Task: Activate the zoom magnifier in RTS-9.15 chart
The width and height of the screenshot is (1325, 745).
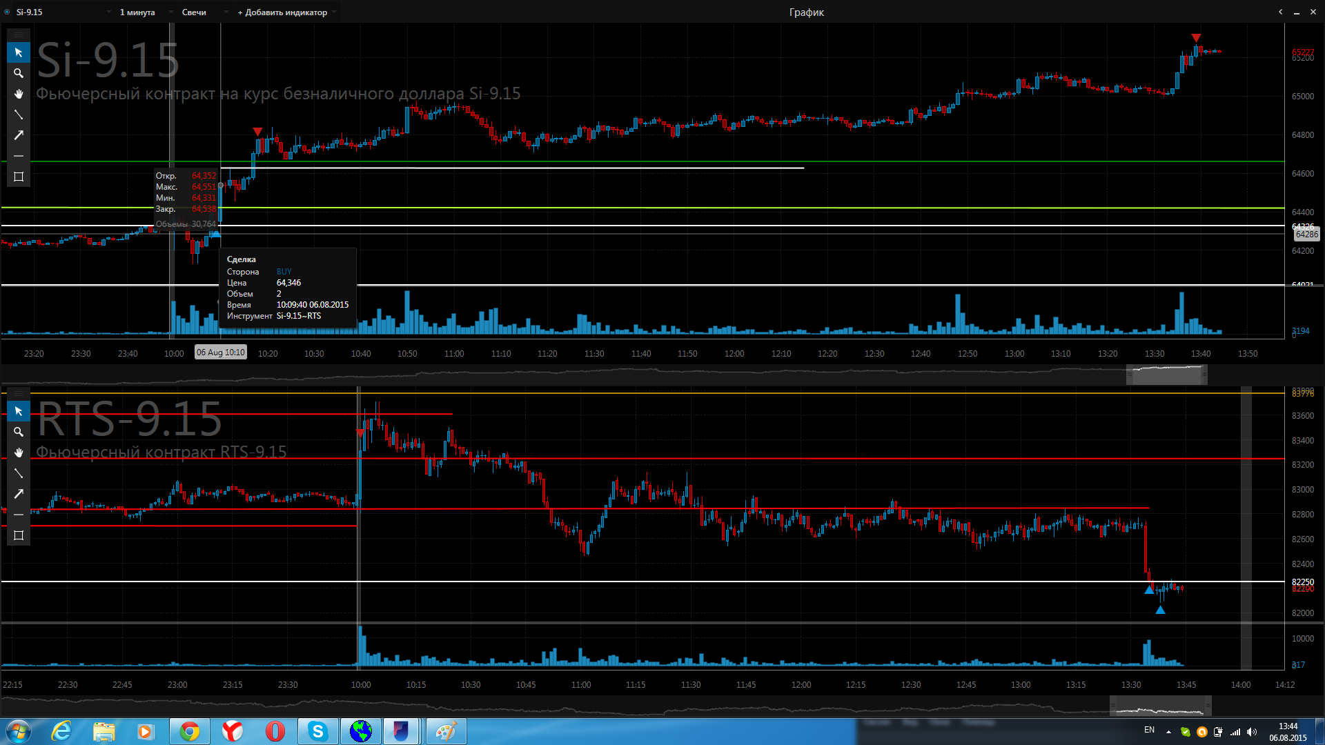Action: click(x=19, y=432)
